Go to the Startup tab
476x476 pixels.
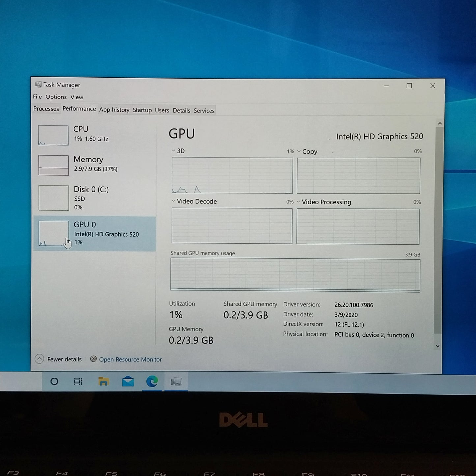(x=142, y=110)
